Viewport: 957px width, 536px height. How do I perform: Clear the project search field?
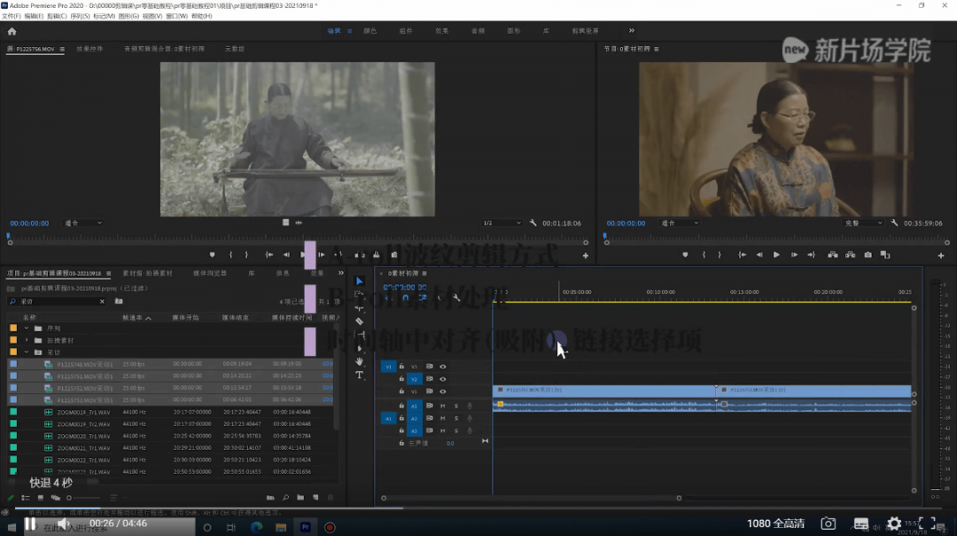tap(102, 301)
